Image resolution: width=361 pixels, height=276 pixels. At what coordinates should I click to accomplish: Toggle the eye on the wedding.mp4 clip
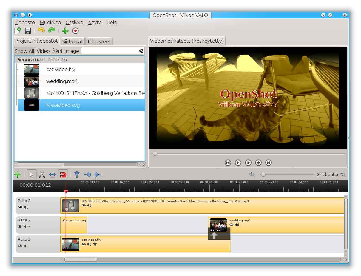tap(232, 225)
